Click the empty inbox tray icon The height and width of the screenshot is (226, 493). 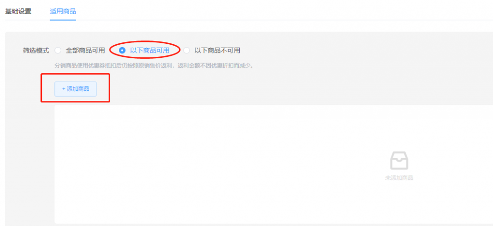pos(399,161)
